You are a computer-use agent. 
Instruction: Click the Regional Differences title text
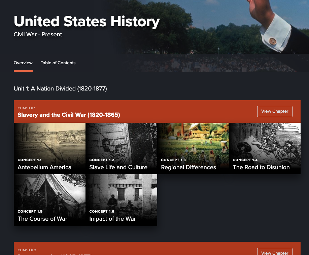(188, 168)
